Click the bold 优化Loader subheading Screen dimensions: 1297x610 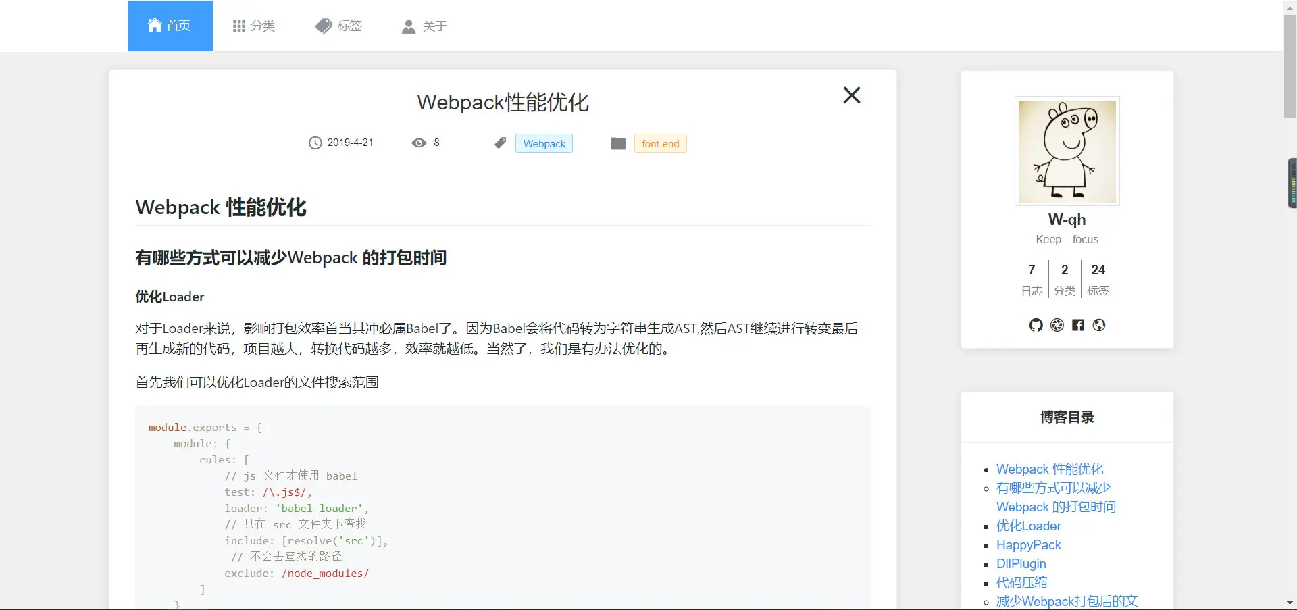[x=170, y=297]
